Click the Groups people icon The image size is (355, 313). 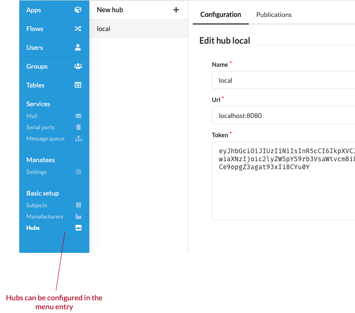click(x=78, y=66)
